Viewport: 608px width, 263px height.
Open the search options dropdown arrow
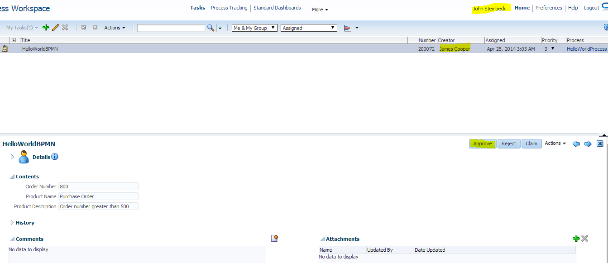(220, 28)
